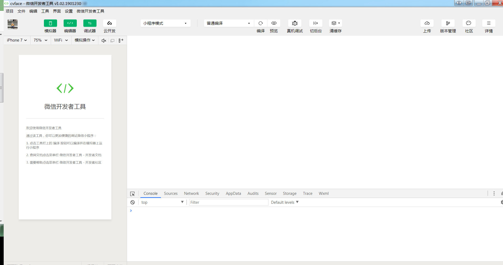Screen dimensions: 503x265
Task: Switch to the Storage tab
Action: coord(289,193)
